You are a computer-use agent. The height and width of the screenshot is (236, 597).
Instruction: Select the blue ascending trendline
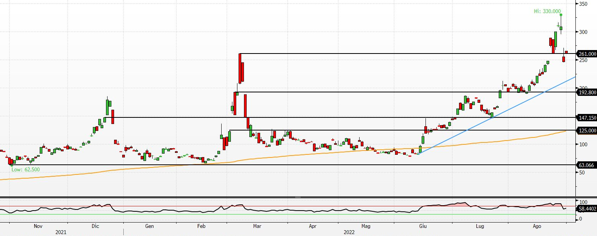click(497, 115)
